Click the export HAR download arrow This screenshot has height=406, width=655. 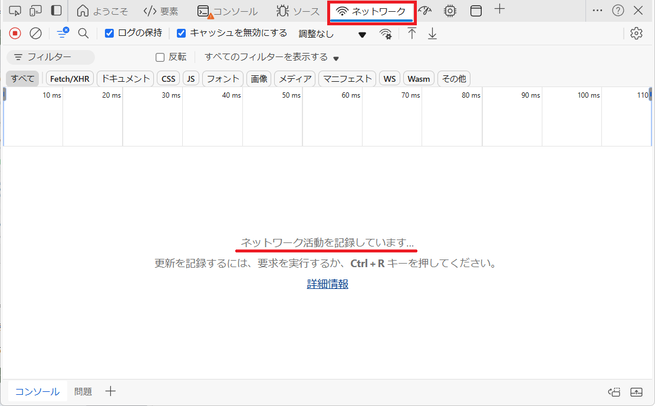pos(432,34)
